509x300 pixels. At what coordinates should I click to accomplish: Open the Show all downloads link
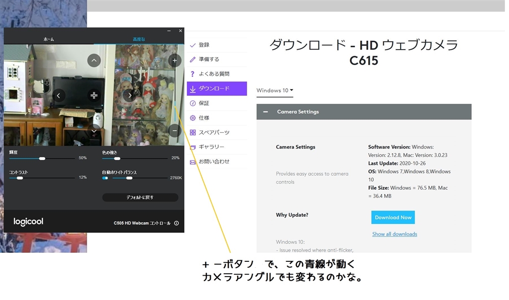[394, 234]
